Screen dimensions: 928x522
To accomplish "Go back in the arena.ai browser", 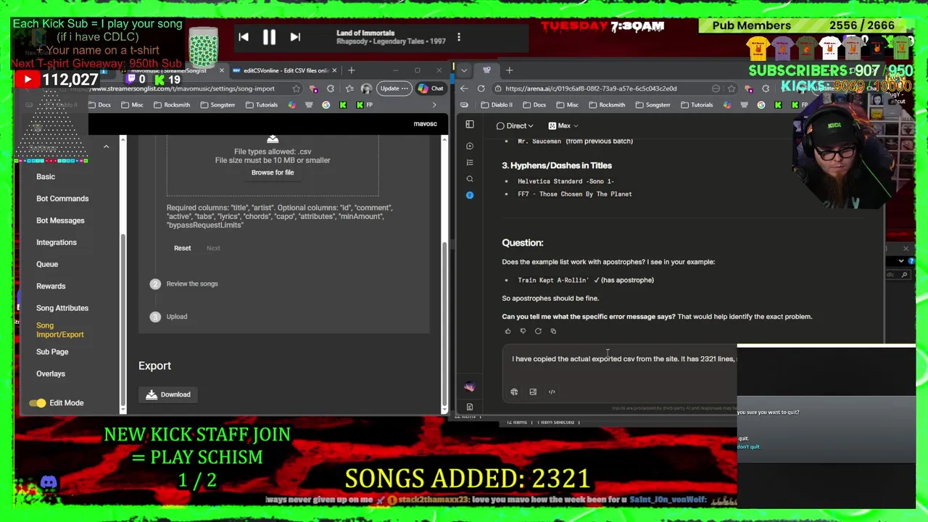I will [464, 88].
